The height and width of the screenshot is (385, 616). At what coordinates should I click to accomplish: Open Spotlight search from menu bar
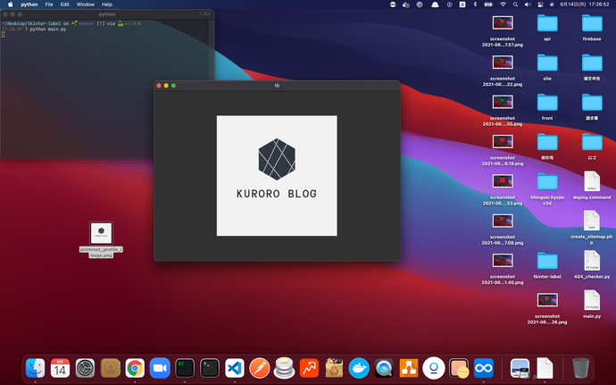(x=515, y=4)
